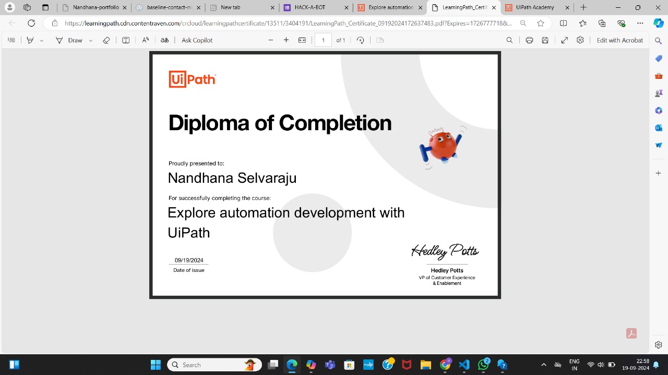Rotate the certificate page
Viewport: 668px width, 375px height.
click(361, 40)
